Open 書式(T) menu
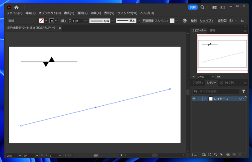 pyautogui.click(x=69, y=13)
